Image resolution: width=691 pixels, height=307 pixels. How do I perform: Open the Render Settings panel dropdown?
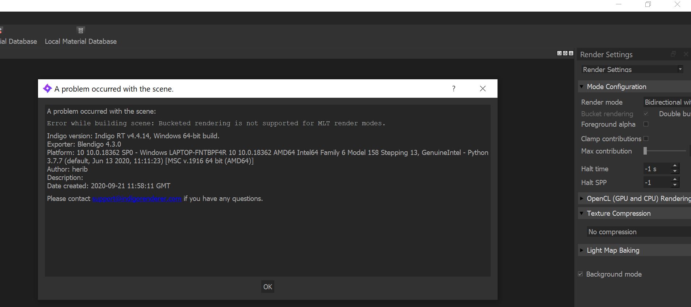[x=632, y=70]
